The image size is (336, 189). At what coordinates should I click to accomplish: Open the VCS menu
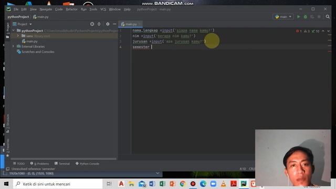point(103,9)
